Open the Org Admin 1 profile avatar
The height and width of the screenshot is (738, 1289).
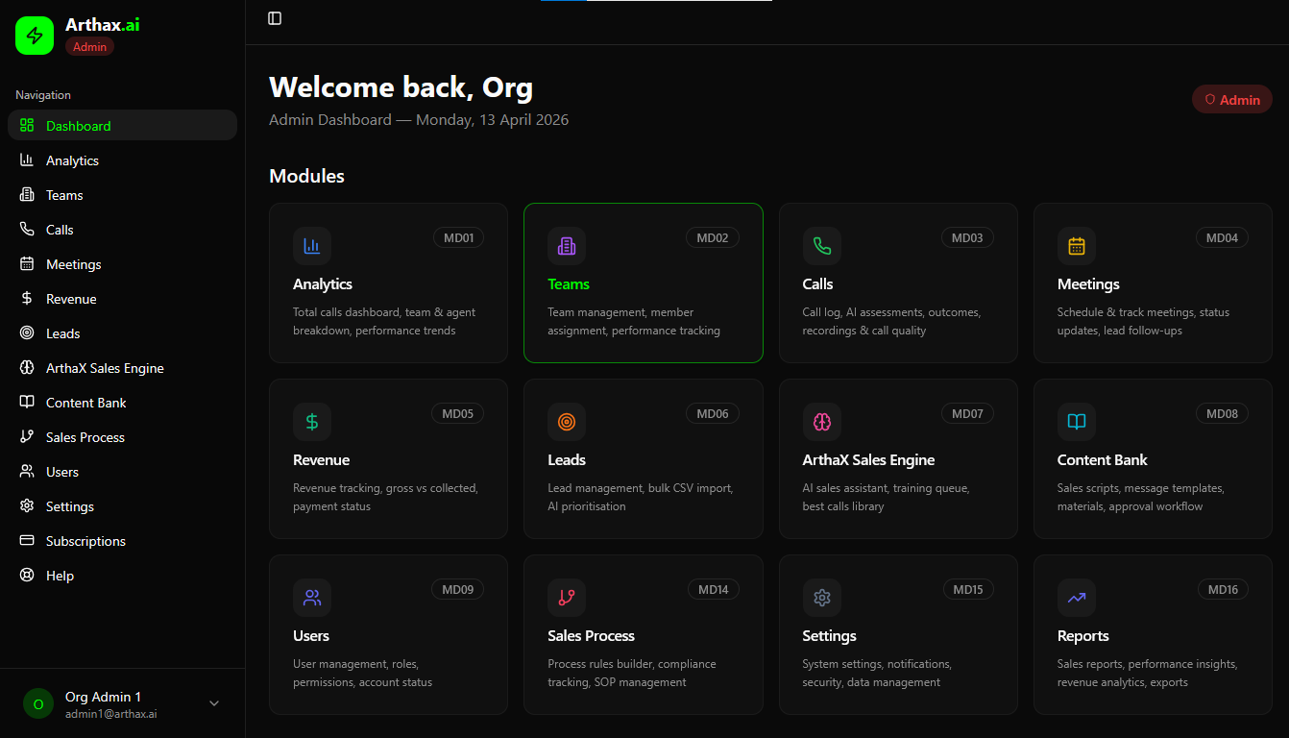[38, 703]
